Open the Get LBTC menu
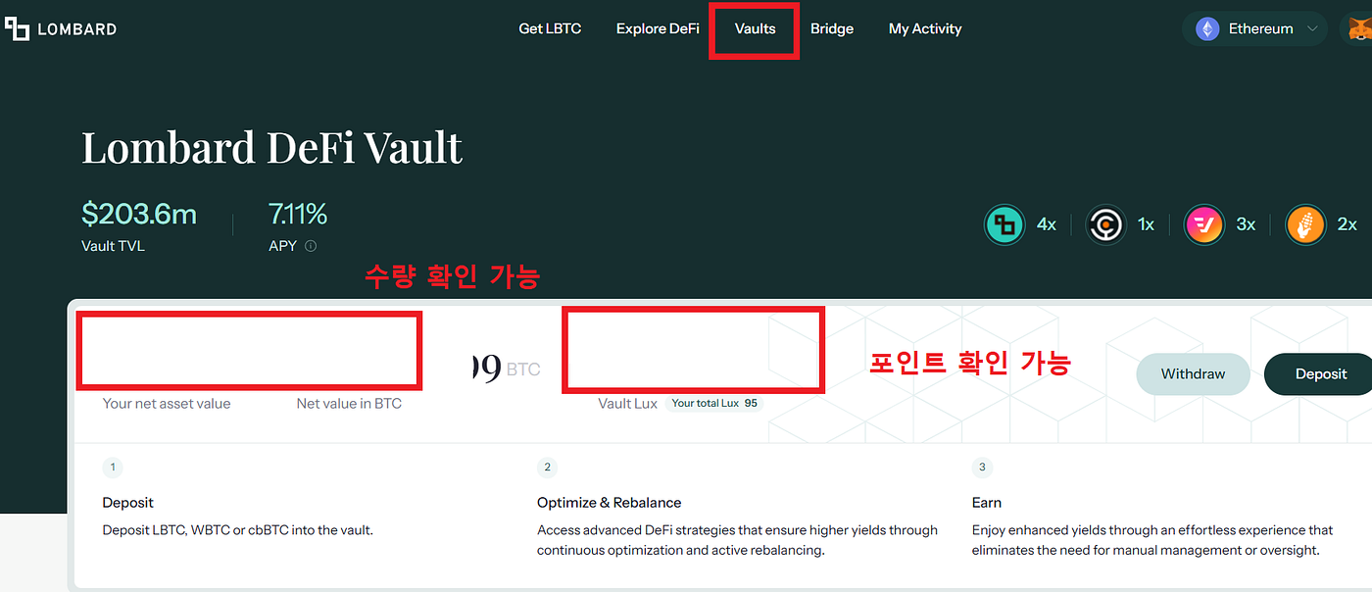 point(550,28)
